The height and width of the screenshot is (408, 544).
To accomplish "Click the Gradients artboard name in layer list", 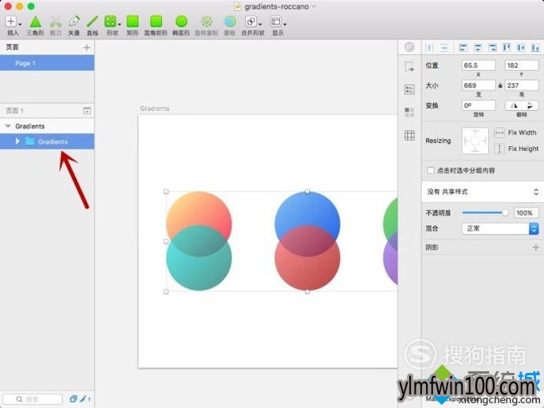I will [30, 126].
